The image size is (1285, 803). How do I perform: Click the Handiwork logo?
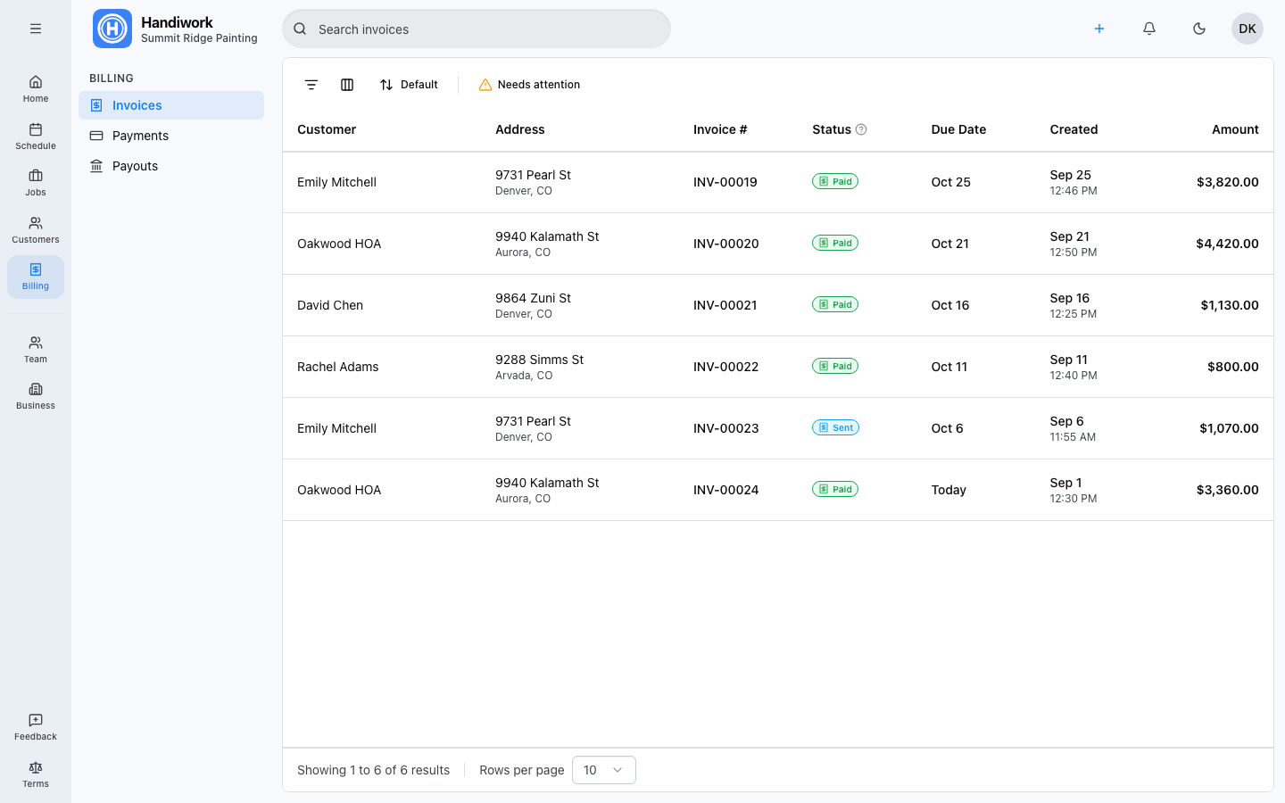tap(112, 29)
